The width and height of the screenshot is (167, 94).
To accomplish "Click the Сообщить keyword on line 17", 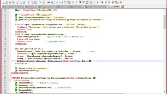I will 22,27.
